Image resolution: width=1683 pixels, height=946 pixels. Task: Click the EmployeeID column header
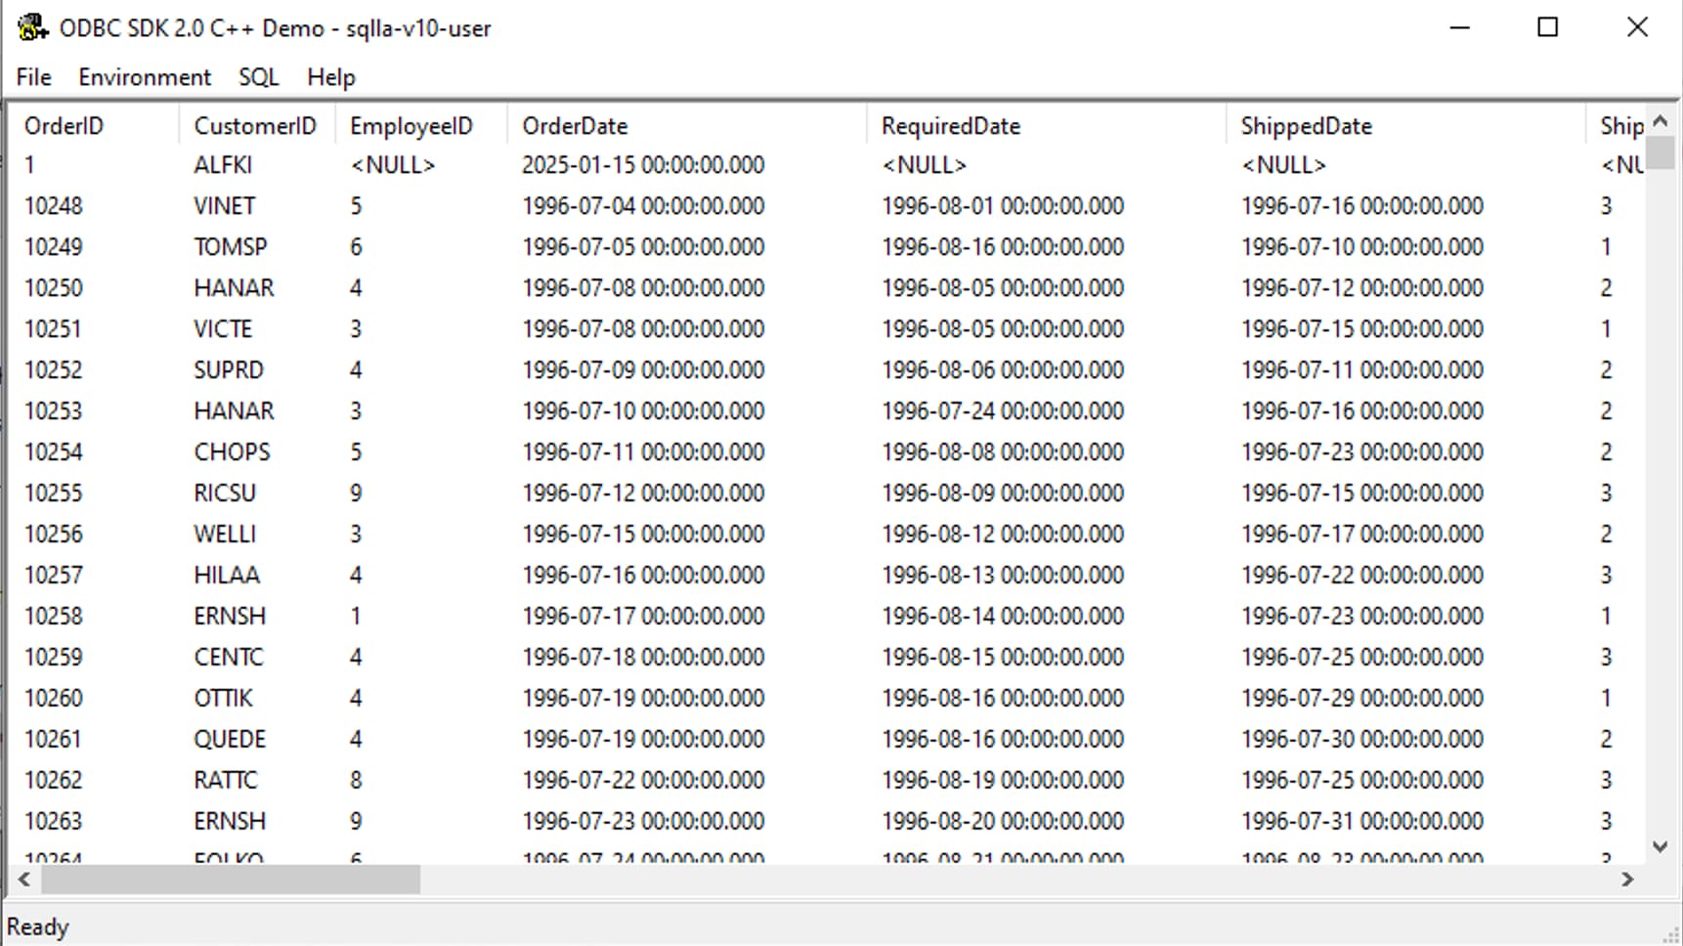tap(411, 125)
